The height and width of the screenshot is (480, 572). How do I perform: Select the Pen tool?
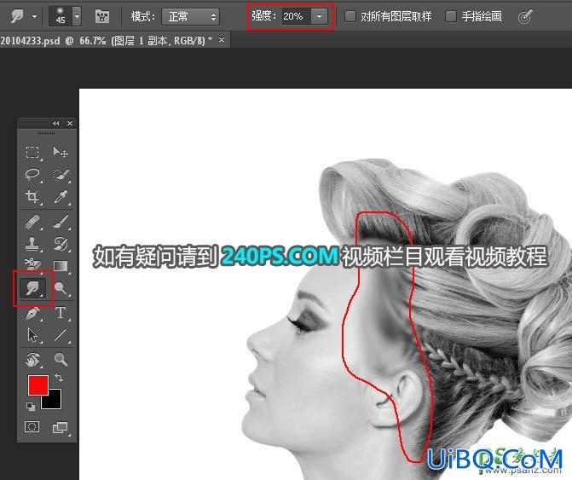point(32,313)
